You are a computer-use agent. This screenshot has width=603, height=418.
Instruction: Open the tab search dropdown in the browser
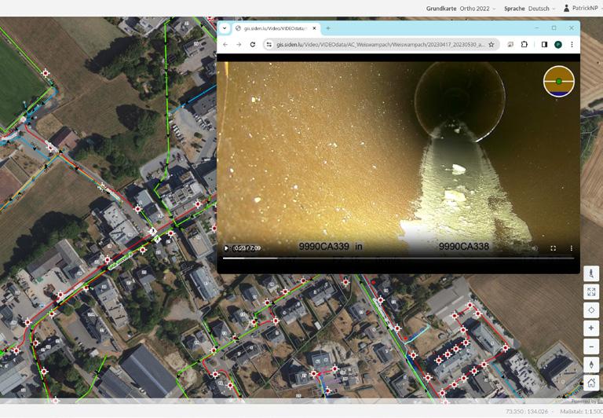(x=225, y=28)
